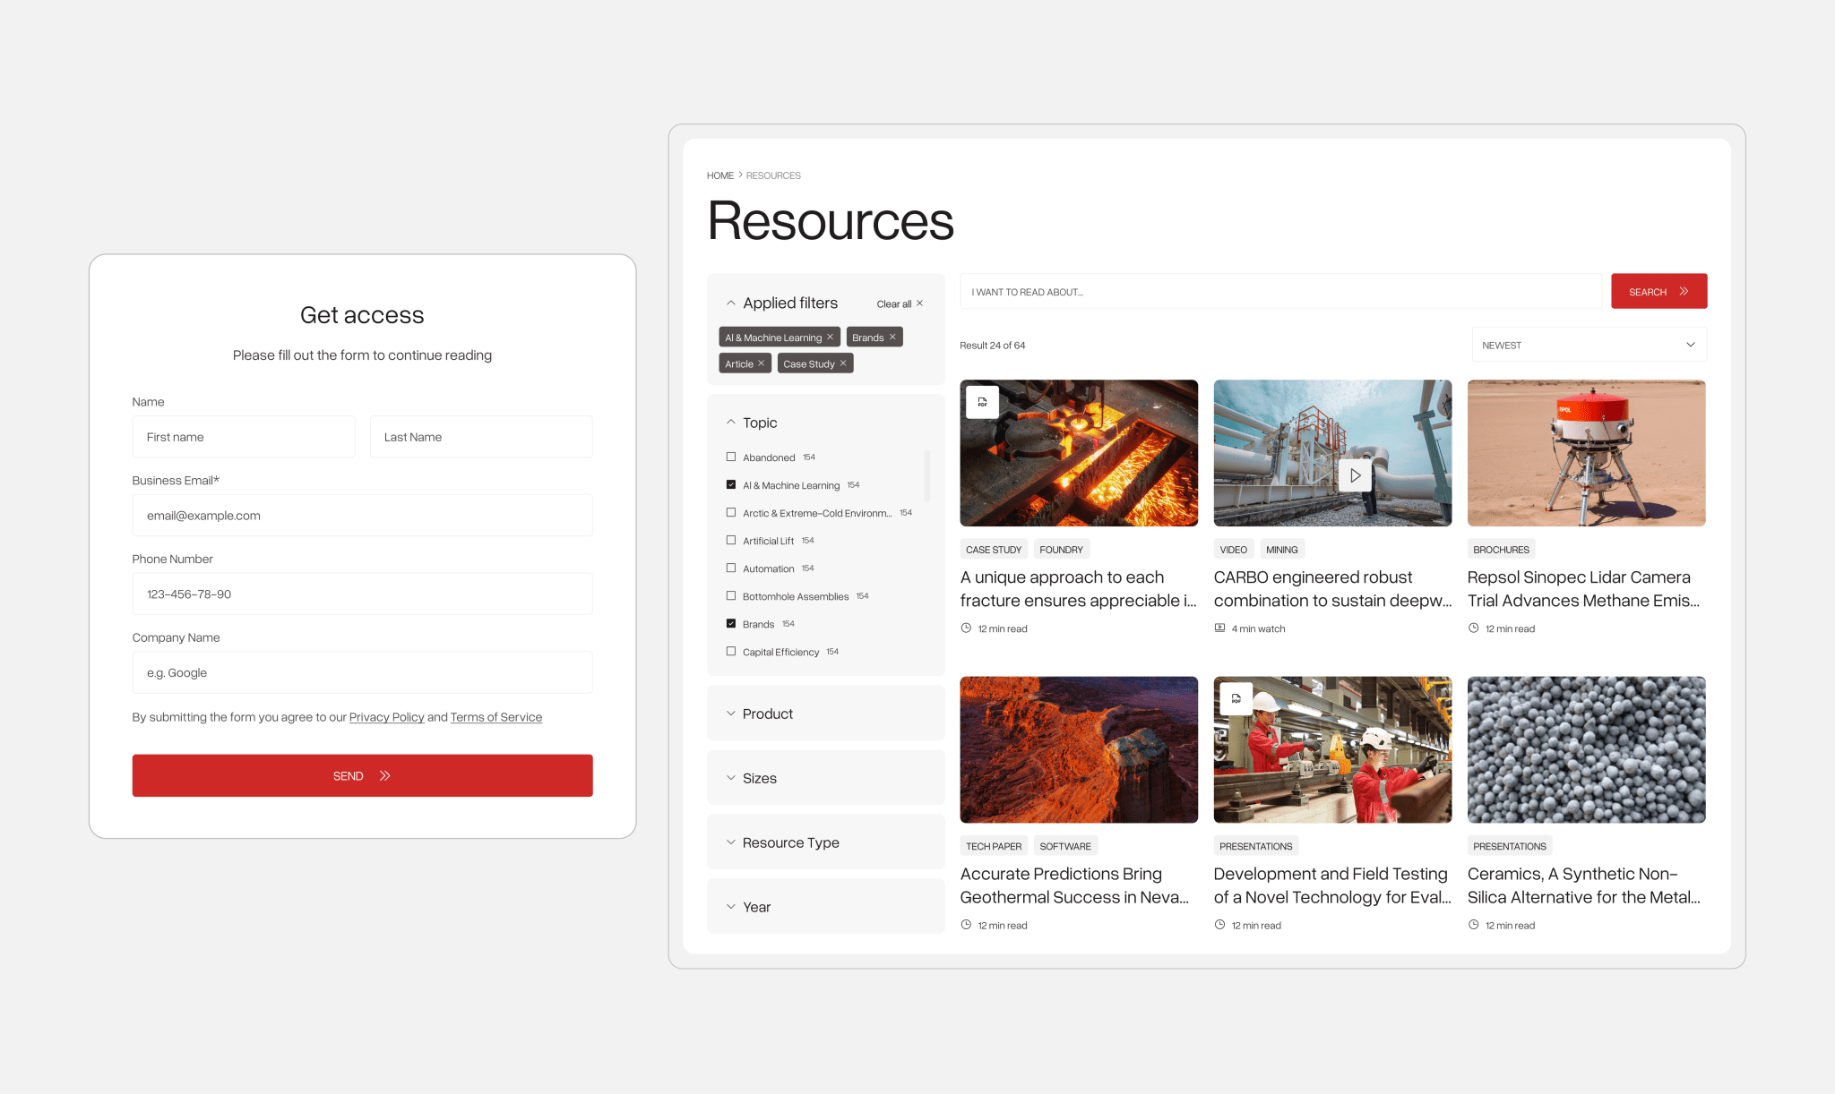Uncheck the AI & Machine Learning topic filter
This screenshot has height=1094, width=1835.
(x=730, y=484)
